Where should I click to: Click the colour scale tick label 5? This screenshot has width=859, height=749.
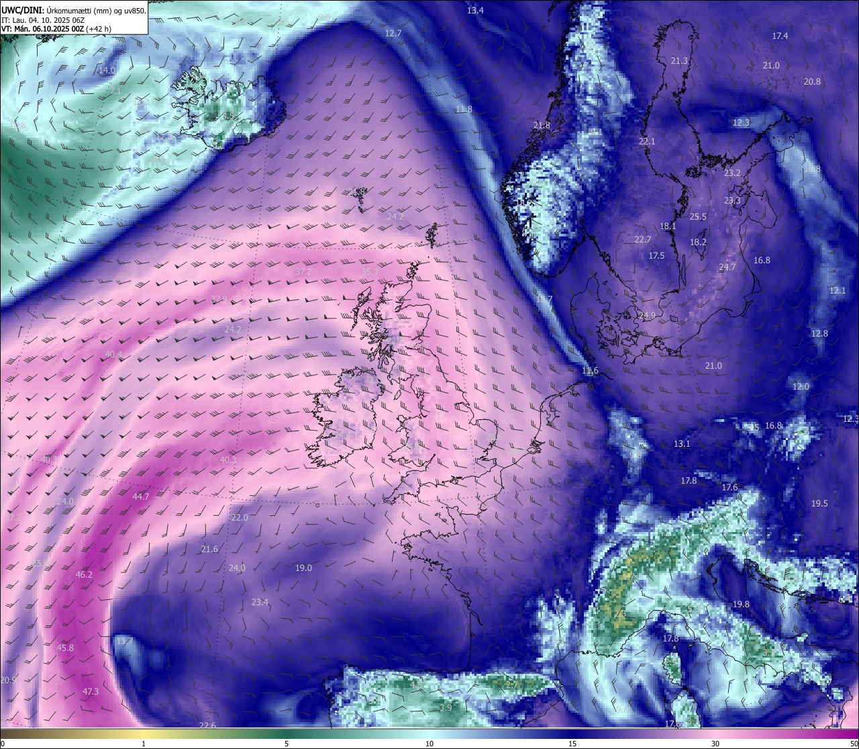coord(287,744)
